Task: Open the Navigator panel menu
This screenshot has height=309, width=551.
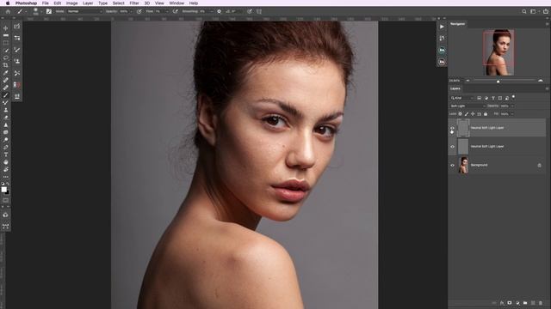Action: (547, 24)
